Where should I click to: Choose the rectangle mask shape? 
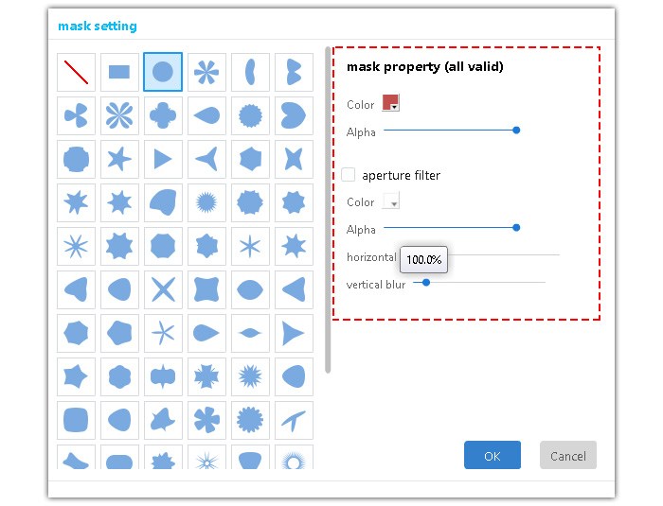[x=119, y=72]
